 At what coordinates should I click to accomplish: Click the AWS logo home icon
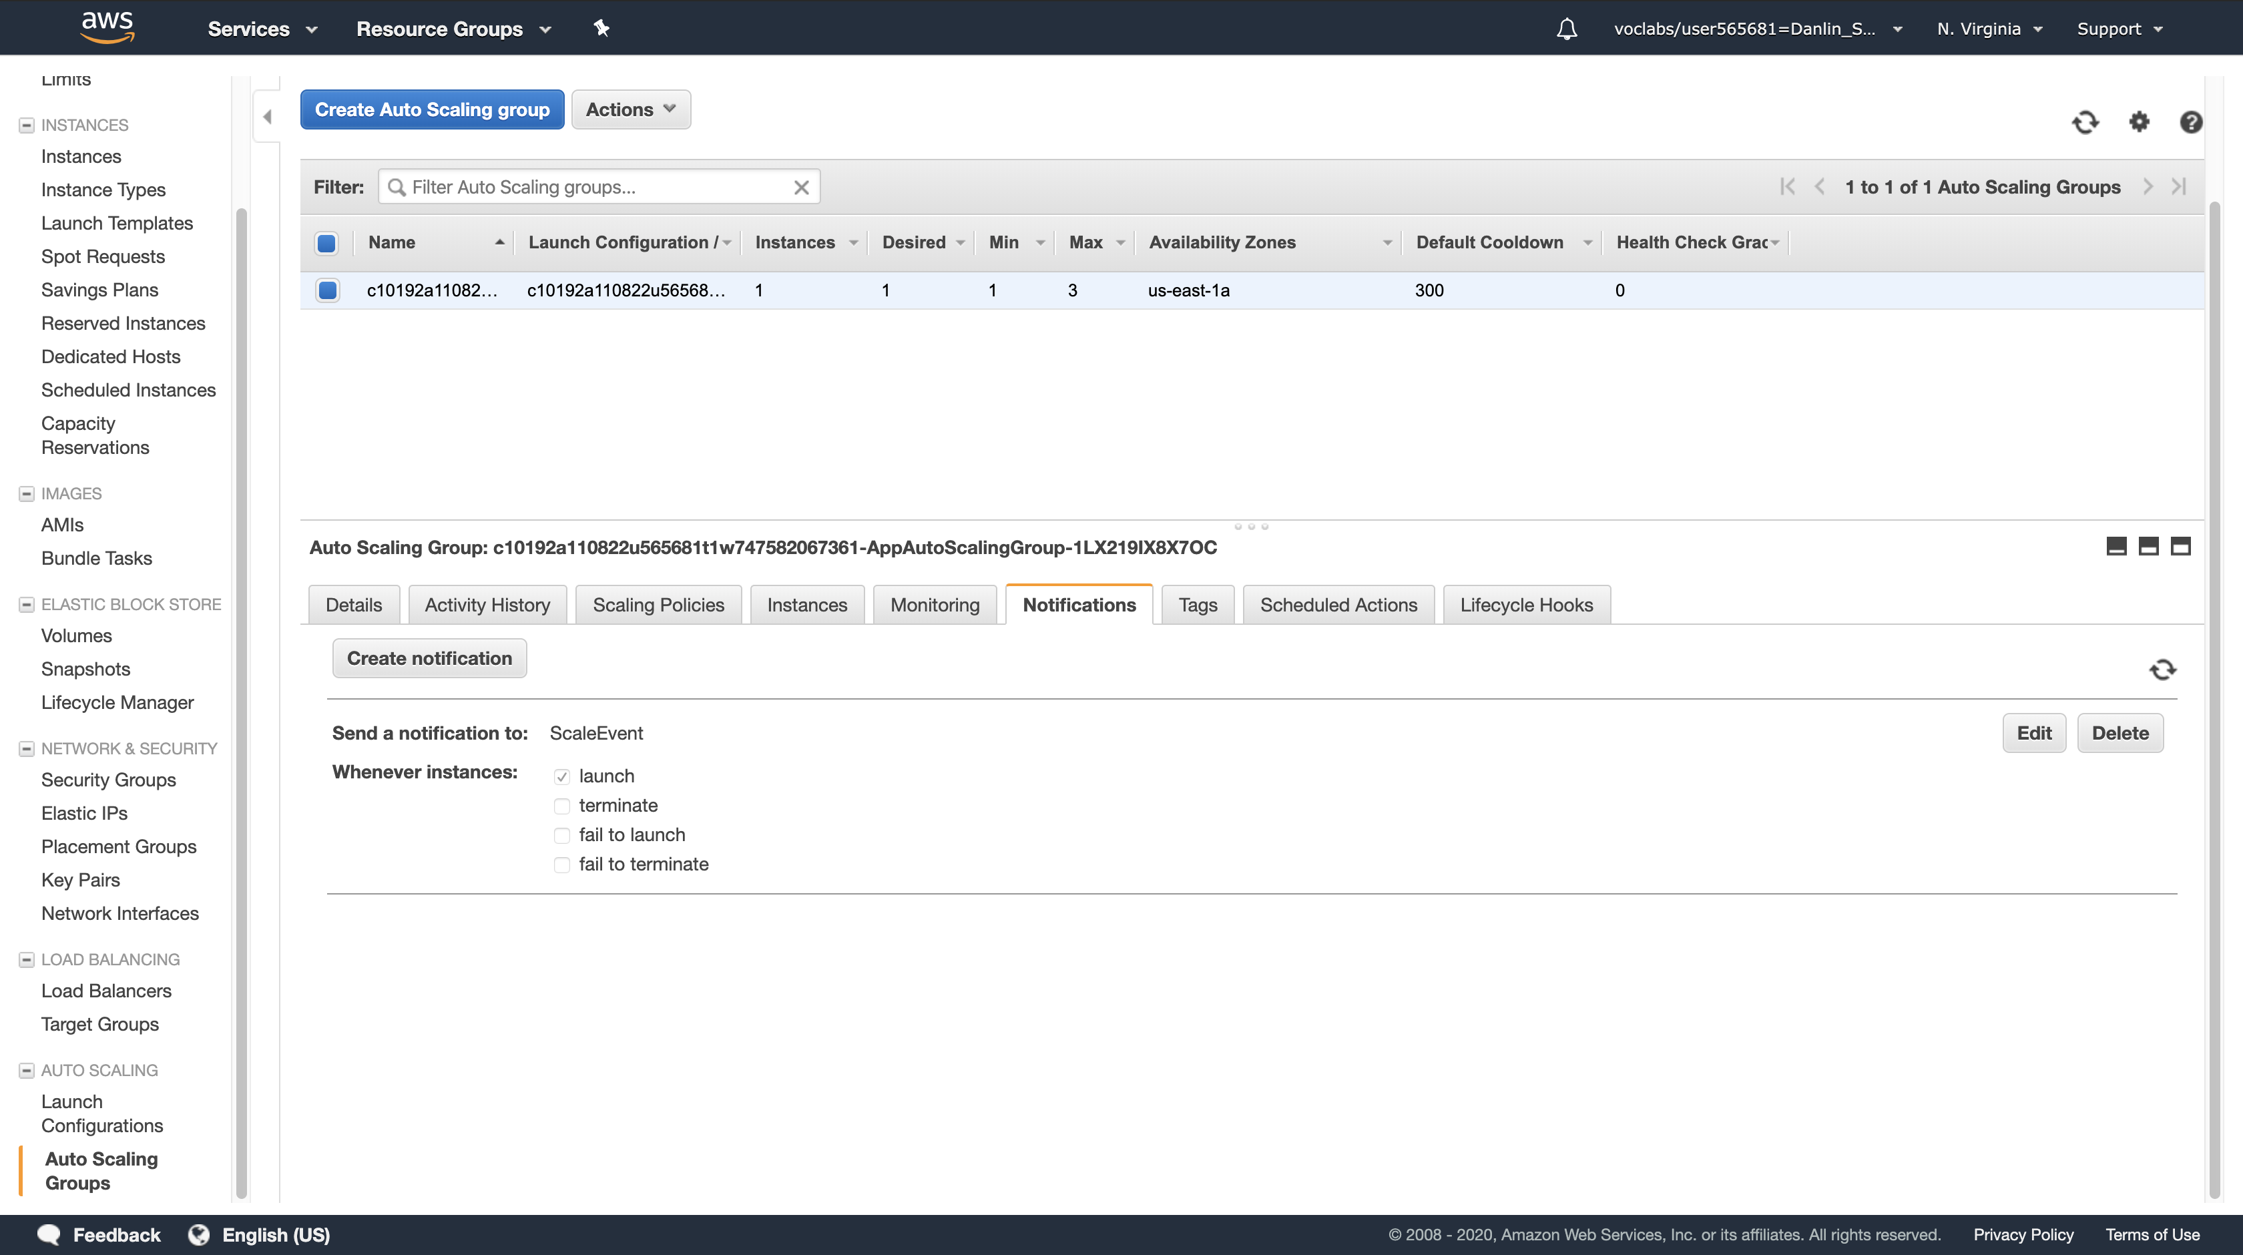(107, 26)
